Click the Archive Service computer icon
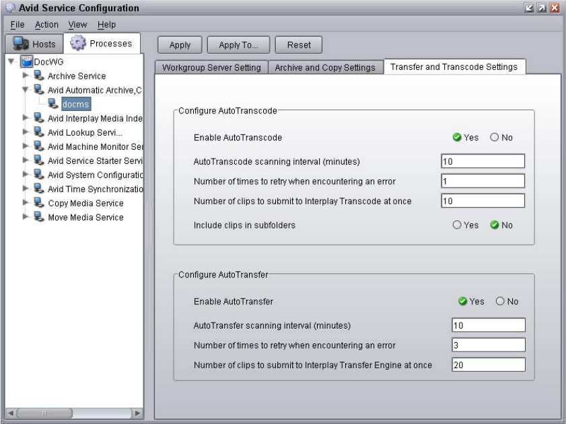Viewport: 566px width, 424px height. click(x=39, y=75)
